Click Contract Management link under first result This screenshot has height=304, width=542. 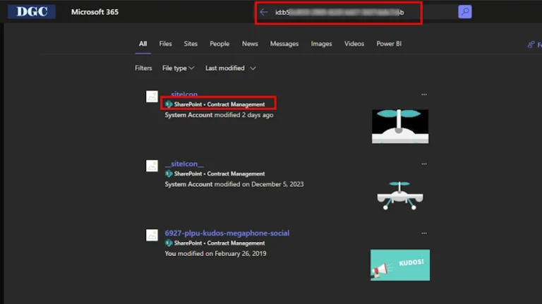point(236,104)
